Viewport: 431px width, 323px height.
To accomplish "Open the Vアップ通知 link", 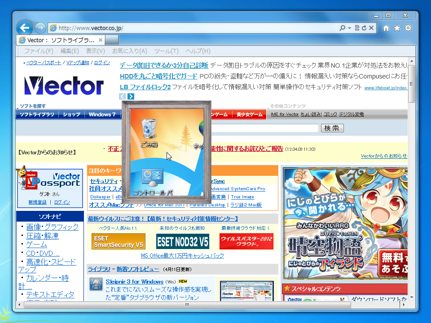I will (x=78, y=63).
